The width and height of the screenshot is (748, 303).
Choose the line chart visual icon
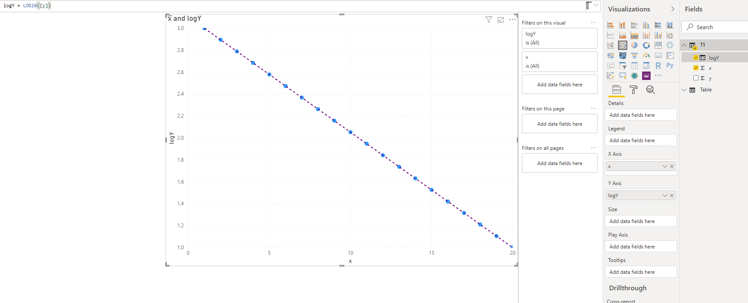pos(610,35)
